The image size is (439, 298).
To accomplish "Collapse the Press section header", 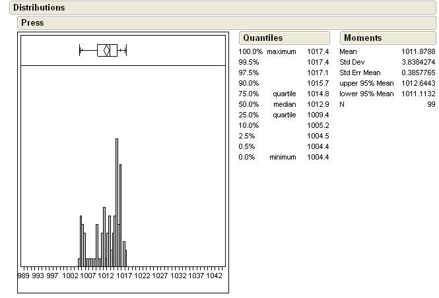I will tap(32, 23).
